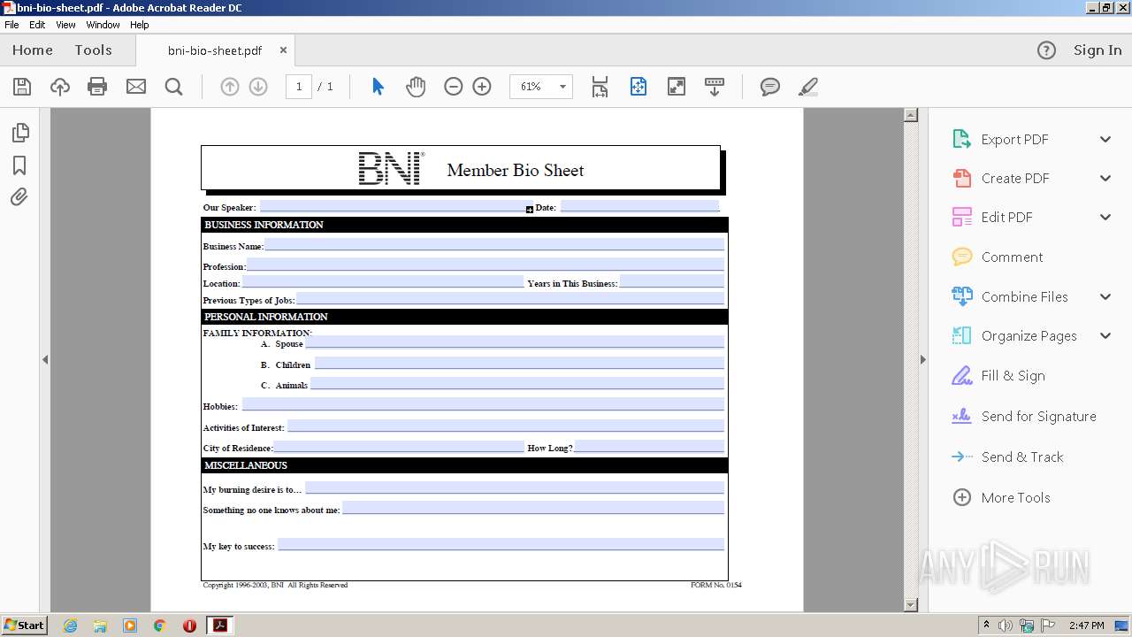Viewport: 1132px width, 637px height.
Task: Open Page Thumbnails side panel
Action: [19, 133]
